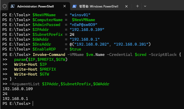Viewport: 184px width, 109px height.
Task: Click the $ComputerName variable
Action: point(47,20)
